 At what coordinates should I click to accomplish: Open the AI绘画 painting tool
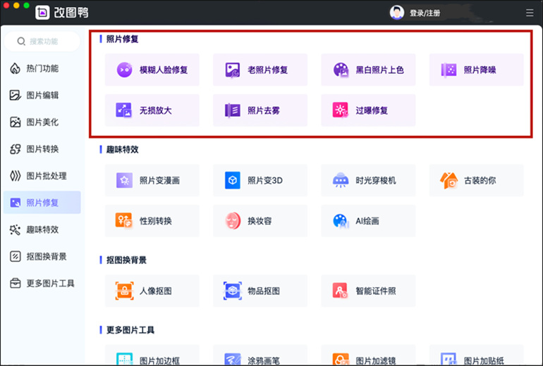tap(368, 220)
